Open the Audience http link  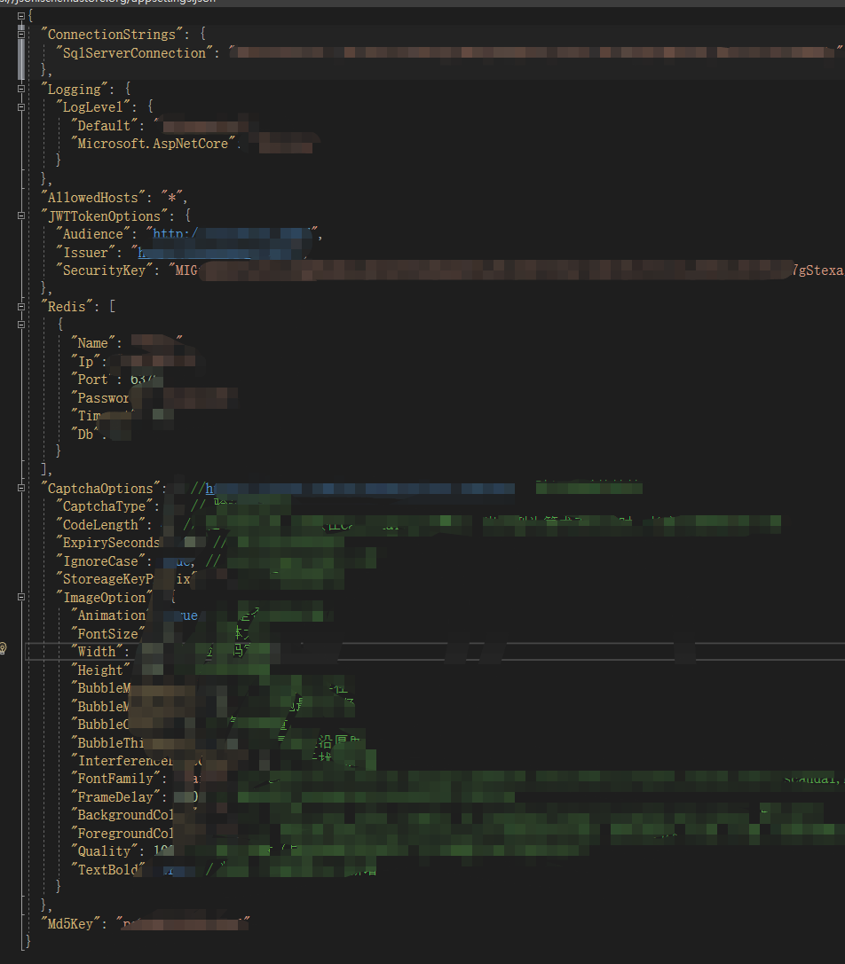pyautogui.click(x=232, y=234)
